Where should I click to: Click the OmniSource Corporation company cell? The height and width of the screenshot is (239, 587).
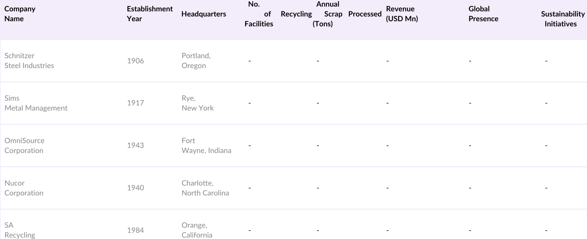25,146
